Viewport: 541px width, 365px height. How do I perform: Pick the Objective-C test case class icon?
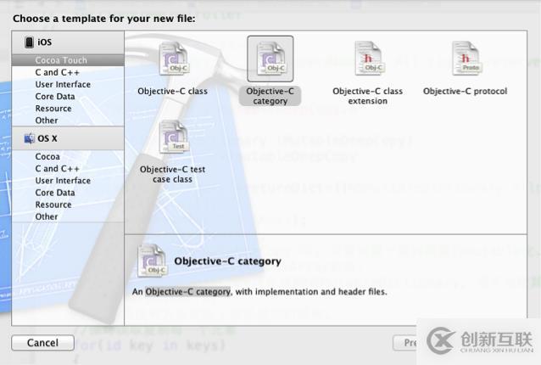(x=173, y=137)
